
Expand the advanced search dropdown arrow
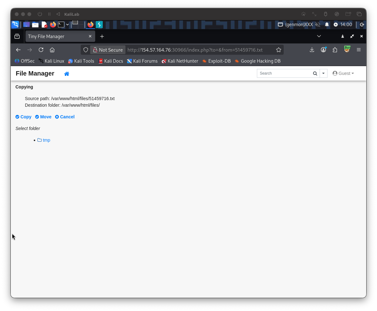[323, 73]
